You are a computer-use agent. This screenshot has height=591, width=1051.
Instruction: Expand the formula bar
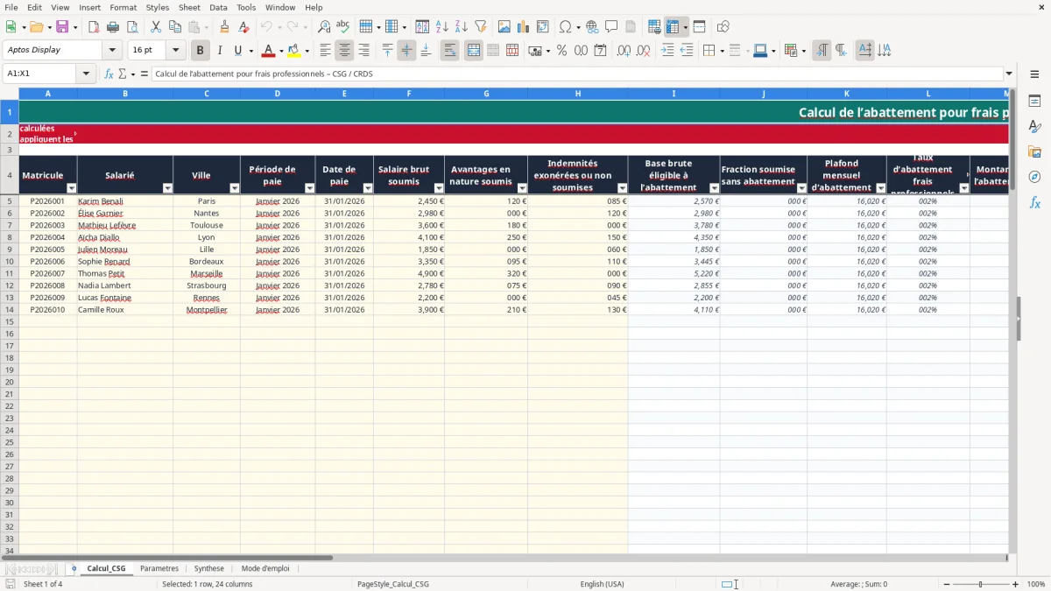click(1009, 74)
